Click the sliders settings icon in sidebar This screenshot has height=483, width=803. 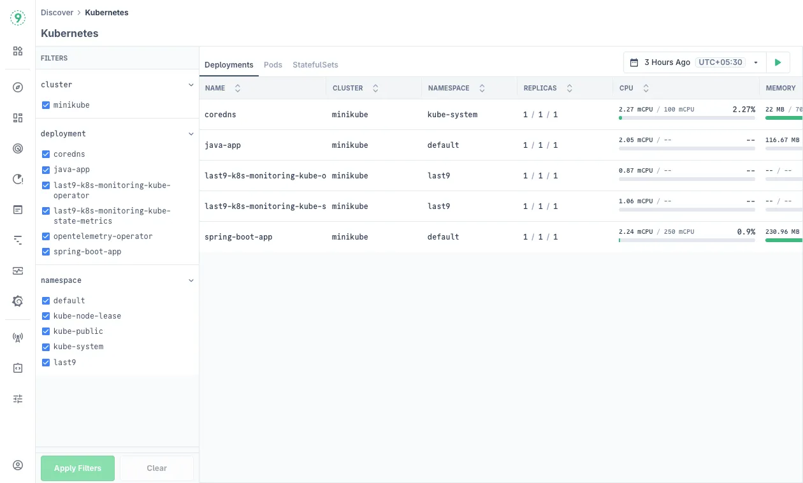coord(18,399)
